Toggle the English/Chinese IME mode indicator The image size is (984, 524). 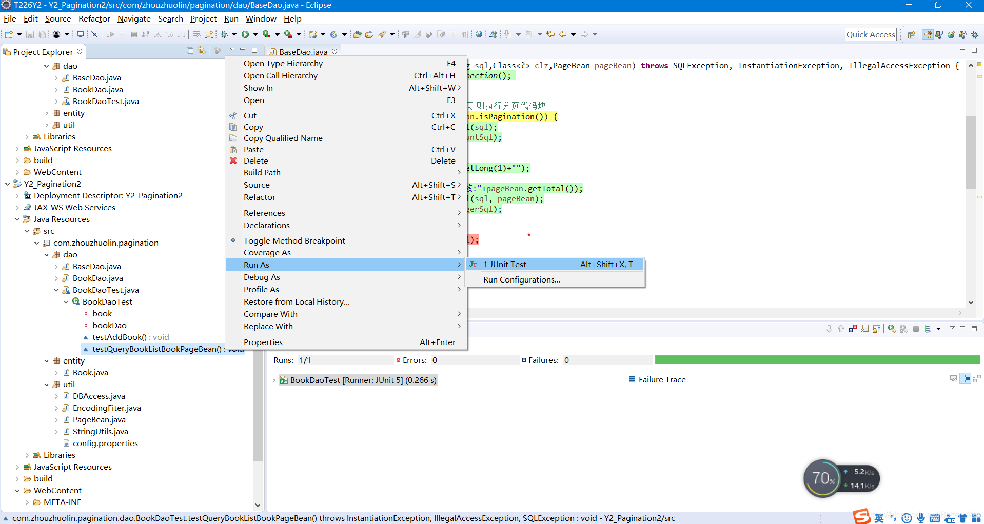[x=879, y=518]
